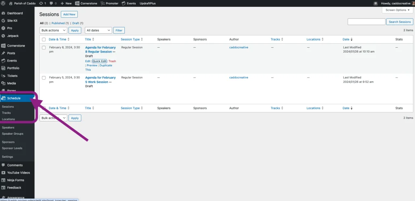Viewport: 415px width, 201px height.
Task: Click the Add New session button
Action: [x=69, y=14]
